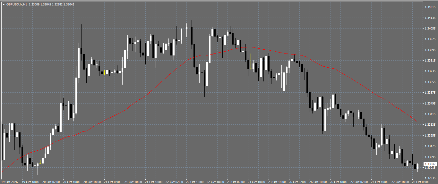Viewport: 438px width, 184px height.
Task: Click the 20 Oct 02:00 time label
Action: pos(51,182)
